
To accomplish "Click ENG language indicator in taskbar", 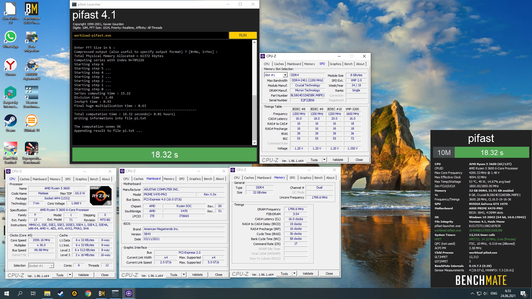I will [x=494, y=293].
